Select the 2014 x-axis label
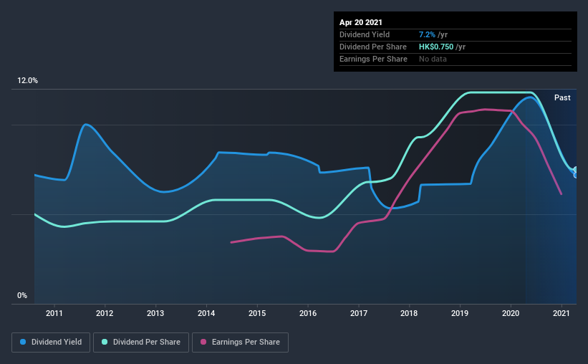Image resolution: width=588 pixels, height=364 pixels. (x=206, y=313)
